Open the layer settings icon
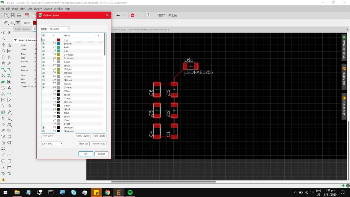 (6, 23)
